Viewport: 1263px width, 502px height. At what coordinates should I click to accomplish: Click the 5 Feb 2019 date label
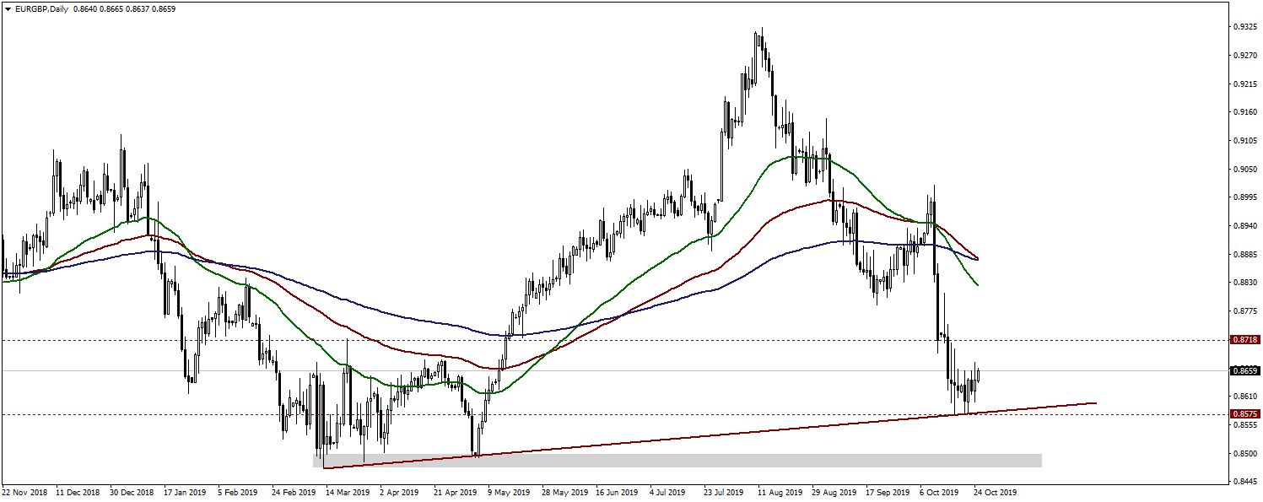(237, 492)
